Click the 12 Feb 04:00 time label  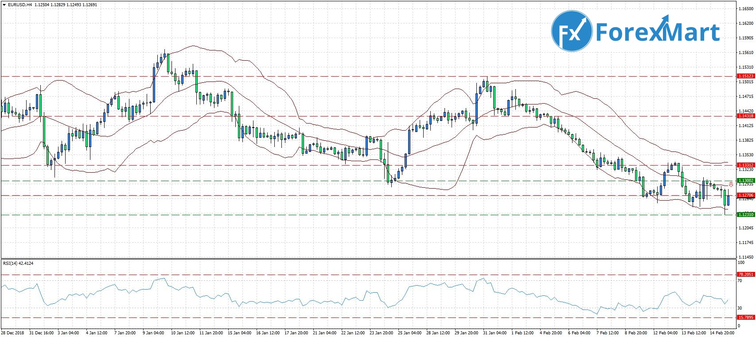click(x=665, y=333)
